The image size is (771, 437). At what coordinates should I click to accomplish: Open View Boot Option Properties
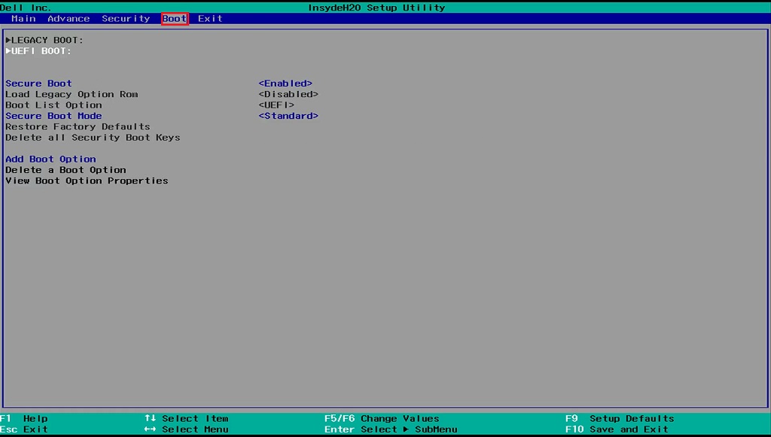click(x=87, y=181)
